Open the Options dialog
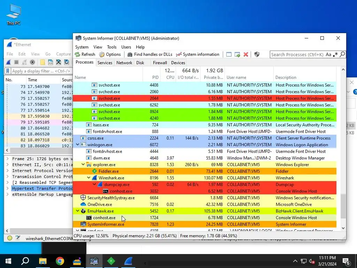 click(x=110, y=54)
